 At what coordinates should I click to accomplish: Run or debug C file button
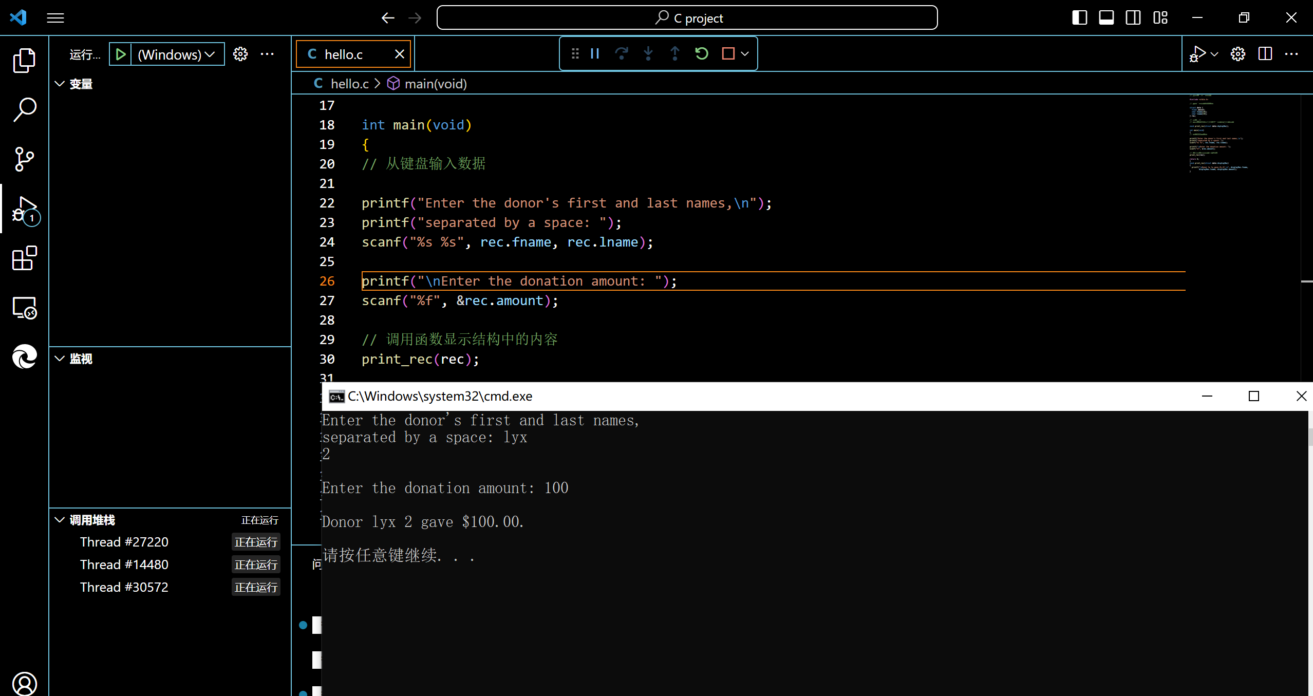pos(1198,54)
